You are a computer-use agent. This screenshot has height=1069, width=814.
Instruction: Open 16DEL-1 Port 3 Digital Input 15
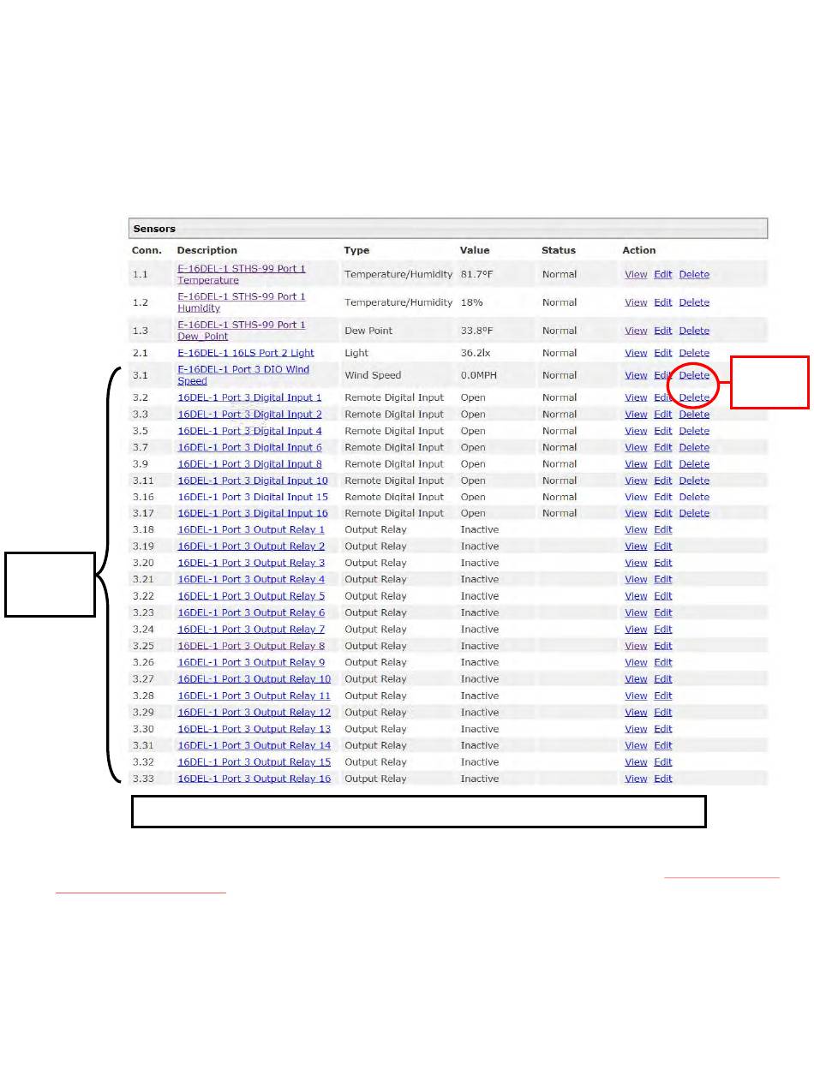point(253,497)
